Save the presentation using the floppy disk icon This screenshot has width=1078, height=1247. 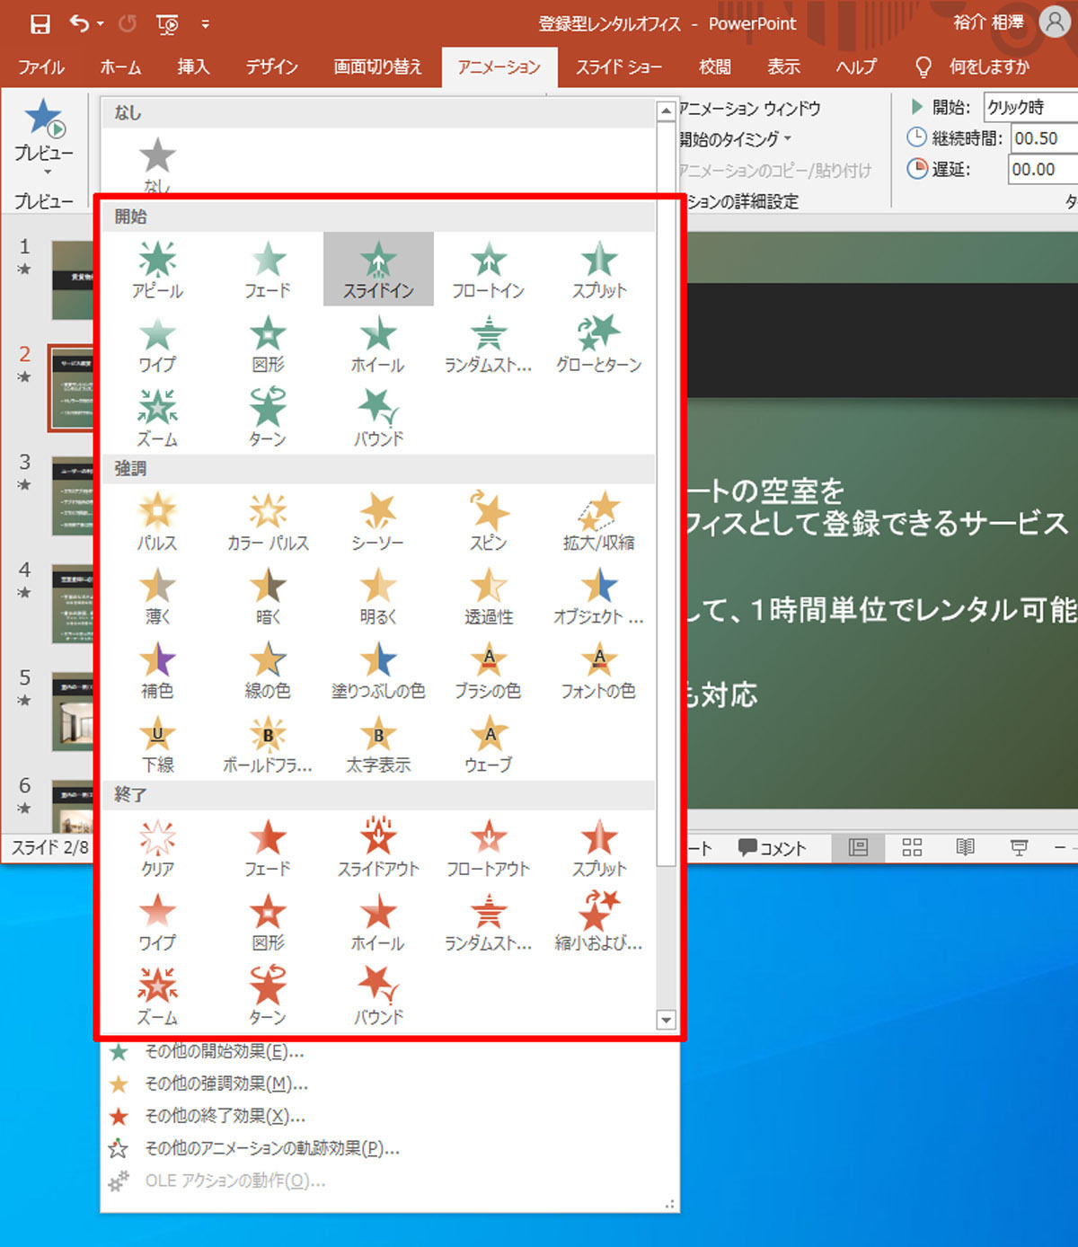pos(40,23)
